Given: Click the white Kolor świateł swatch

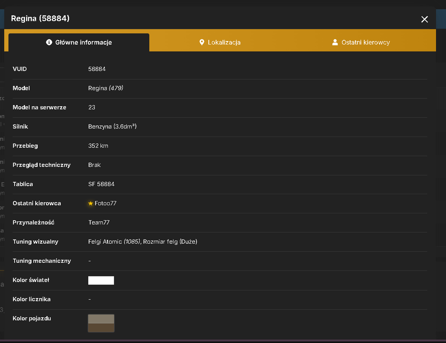Looking at the screenshot, I should tap(101, 281).
